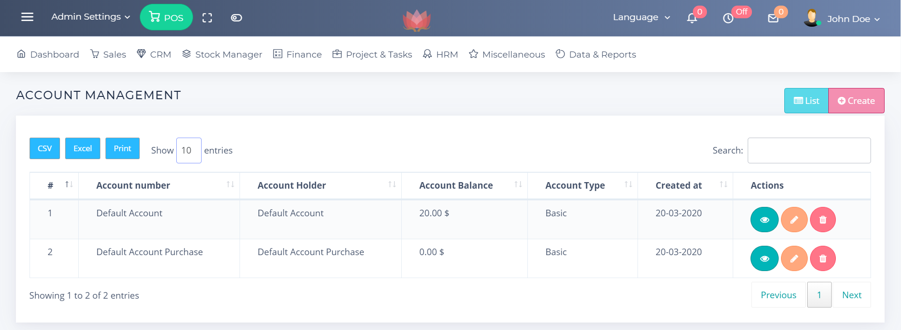The width and height of the screenshot is (901, 330).
Task: Click the Search input field
Action: tap(809, 150)
